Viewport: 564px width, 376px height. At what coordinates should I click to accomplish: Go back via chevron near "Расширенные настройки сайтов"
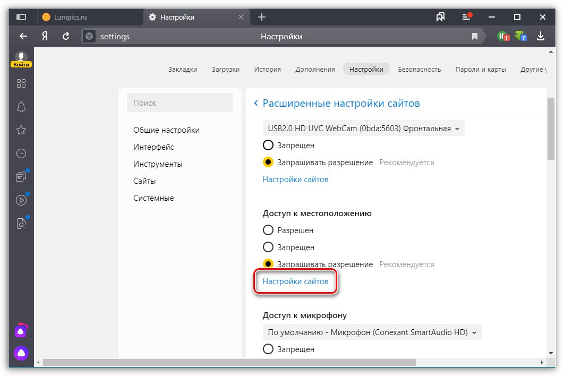pos(255,103)
